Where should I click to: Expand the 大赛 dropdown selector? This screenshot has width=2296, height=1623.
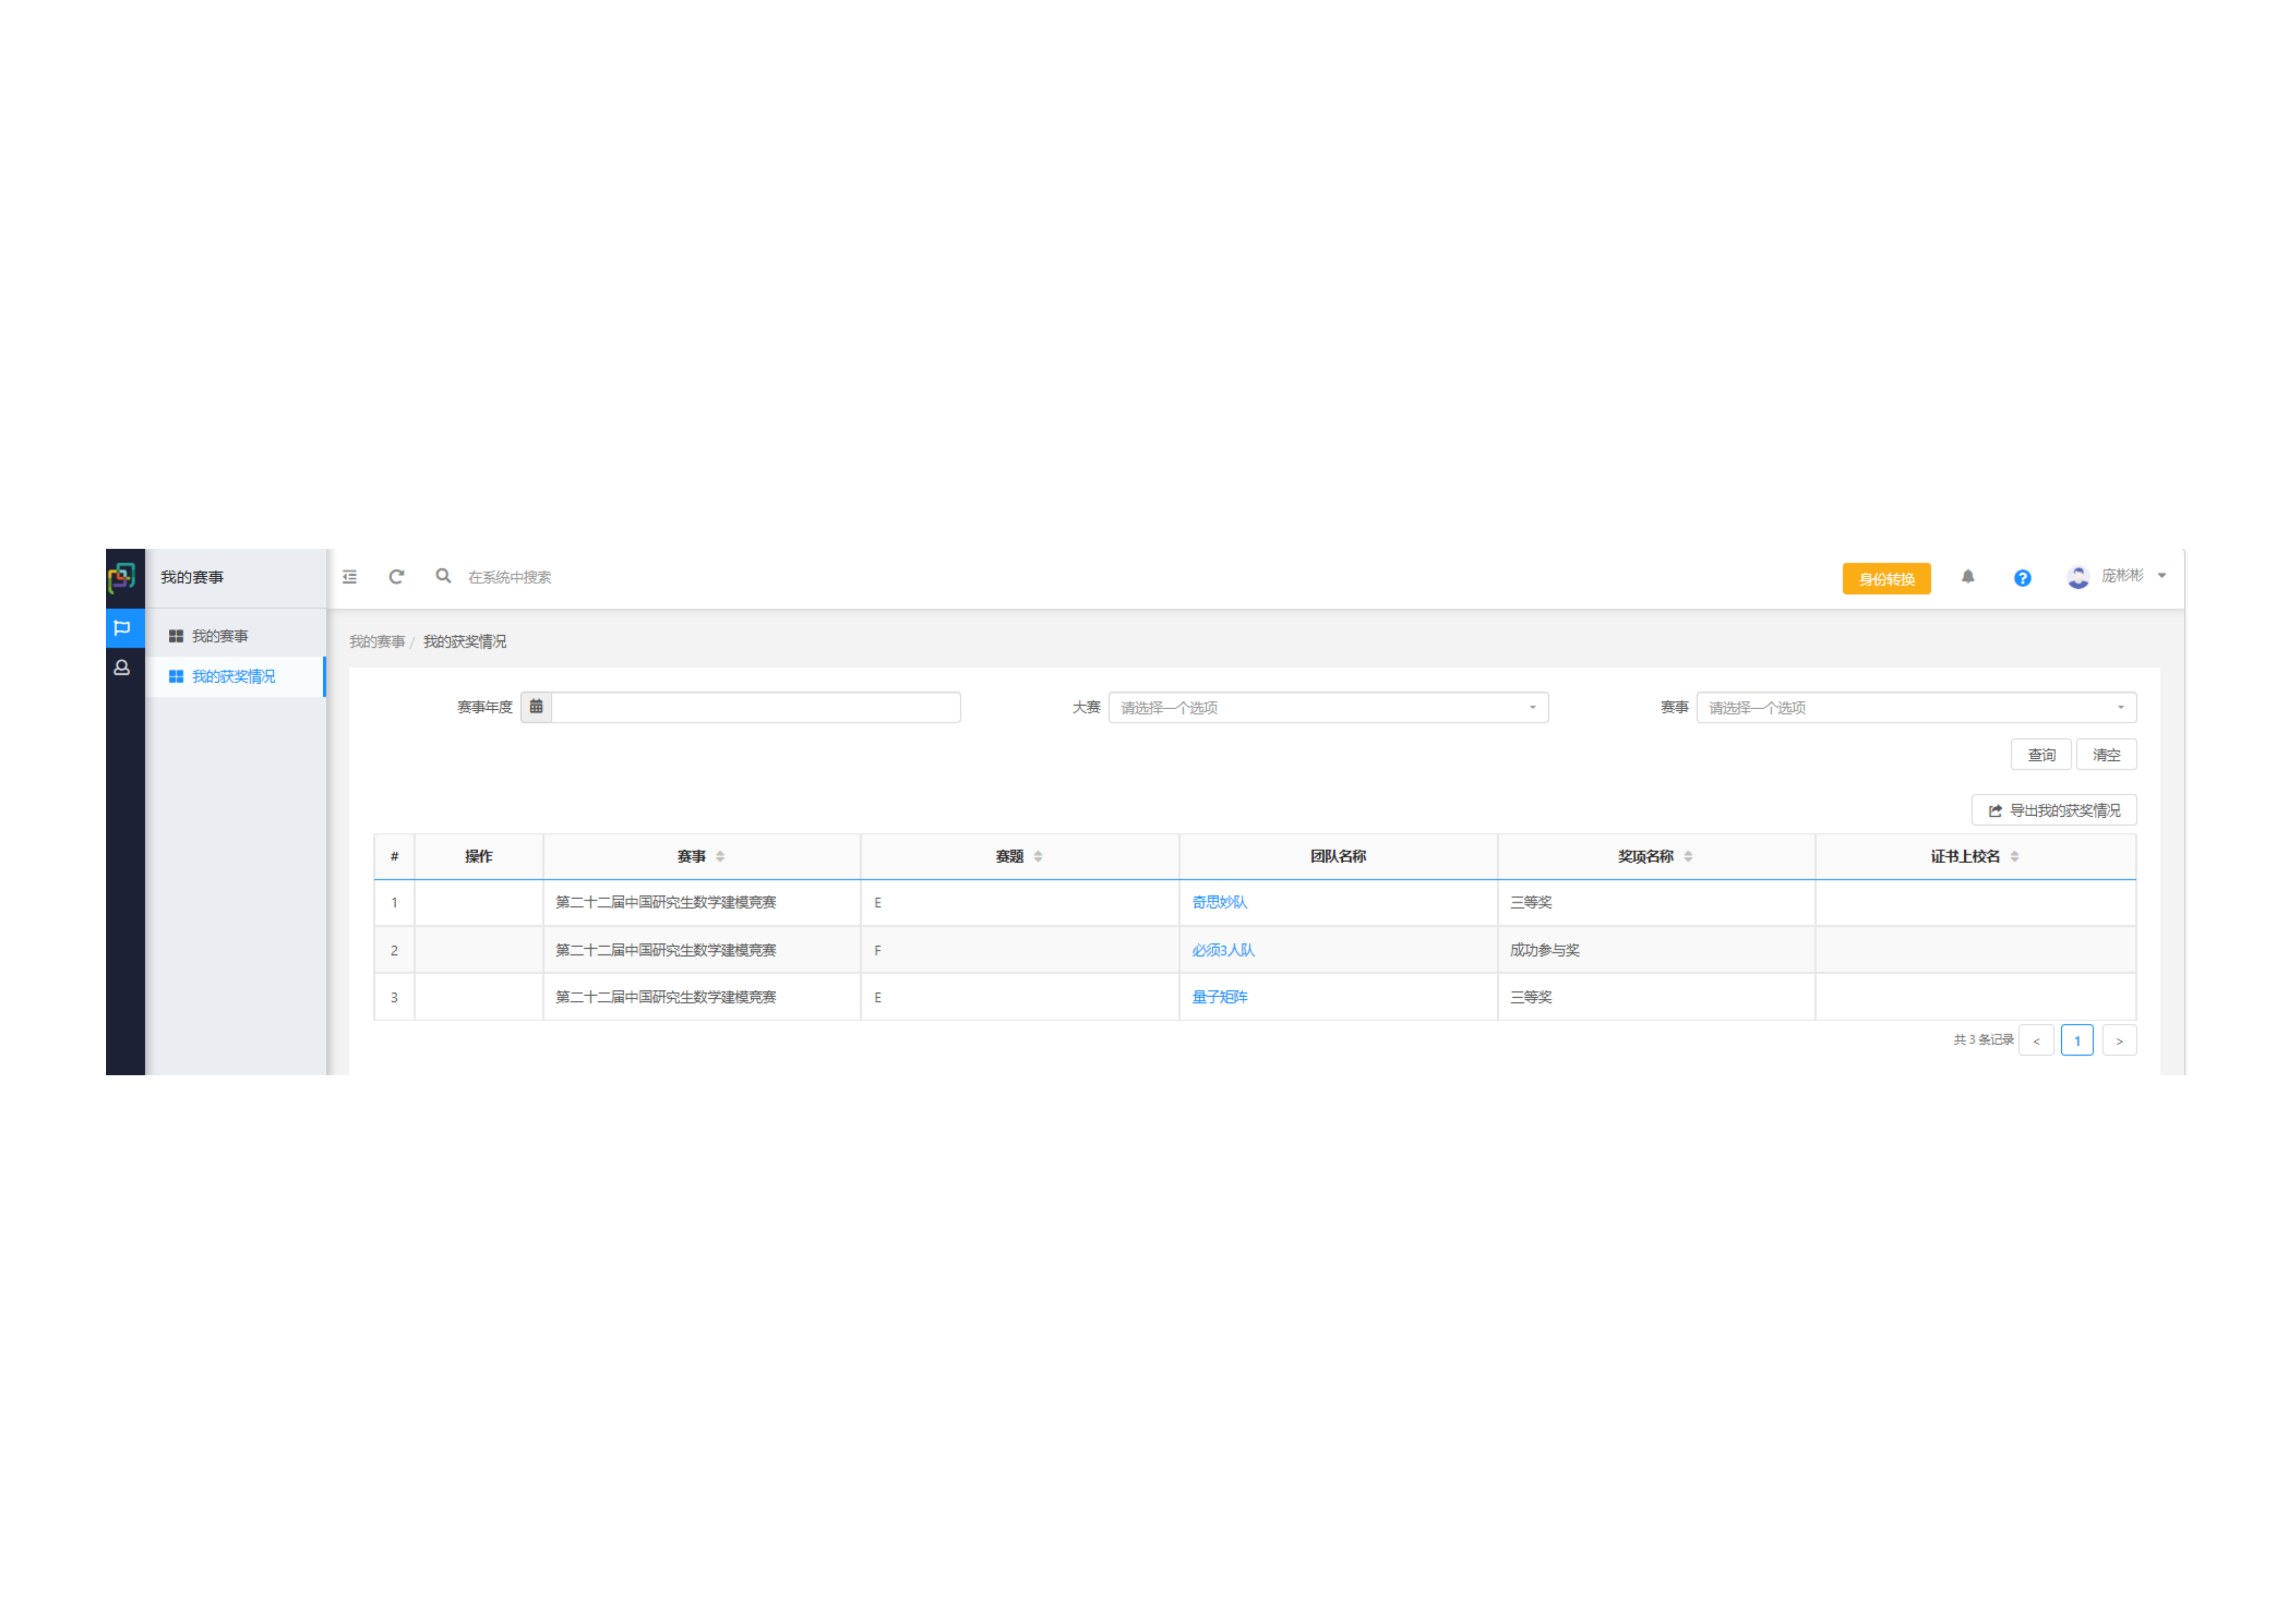pos(1328,708)
